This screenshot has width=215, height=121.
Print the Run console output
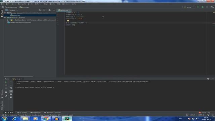click(11, 94)
